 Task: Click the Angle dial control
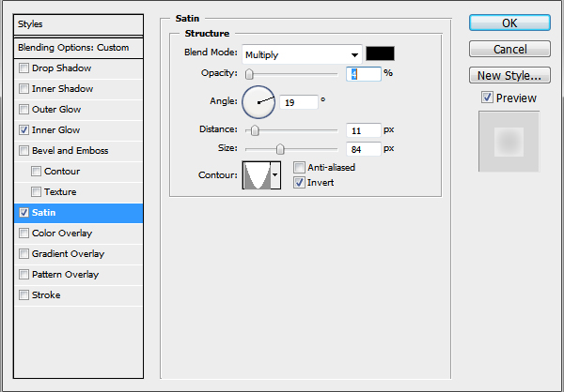coord(258,102)
